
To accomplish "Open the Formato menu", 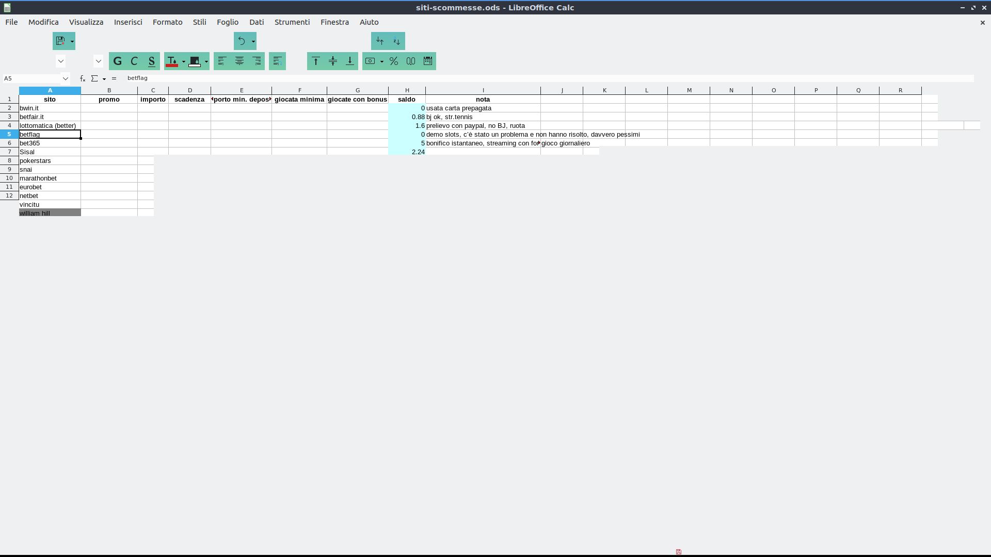I will [167, 22].
